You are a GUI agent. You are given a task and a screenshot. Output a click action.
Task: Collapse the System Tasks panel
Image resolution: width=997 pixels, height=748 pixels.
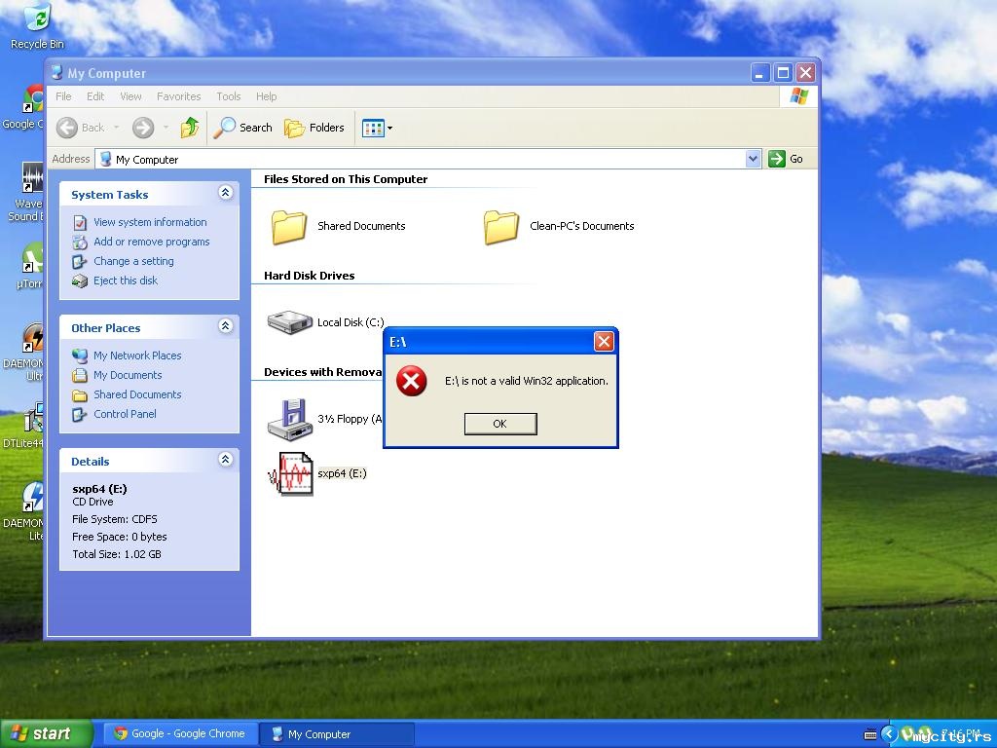coord(225,193)
